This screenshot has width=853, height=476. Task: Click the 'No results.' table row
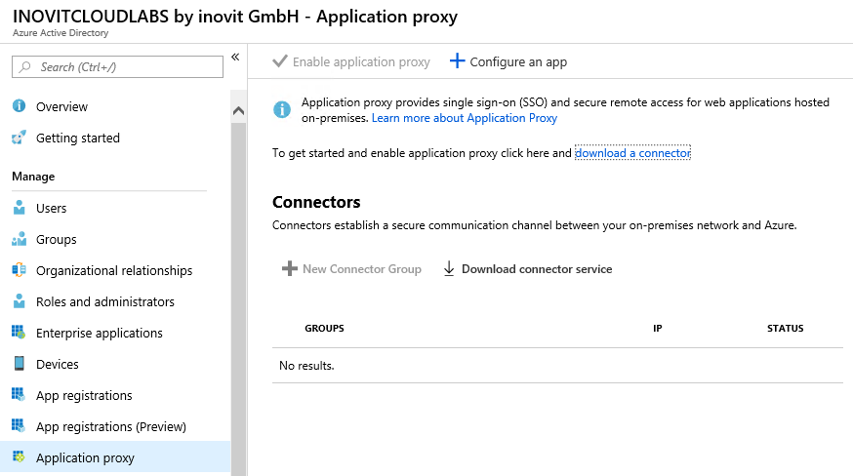pyautogui.click(x=557, y=366)
